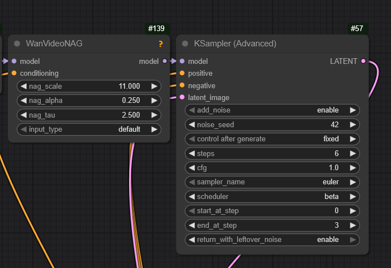Open the return_with_leftover_noise enable combo box
This screenshot has width=391, height=268.
pyautogui.click(x=272, y=240)
